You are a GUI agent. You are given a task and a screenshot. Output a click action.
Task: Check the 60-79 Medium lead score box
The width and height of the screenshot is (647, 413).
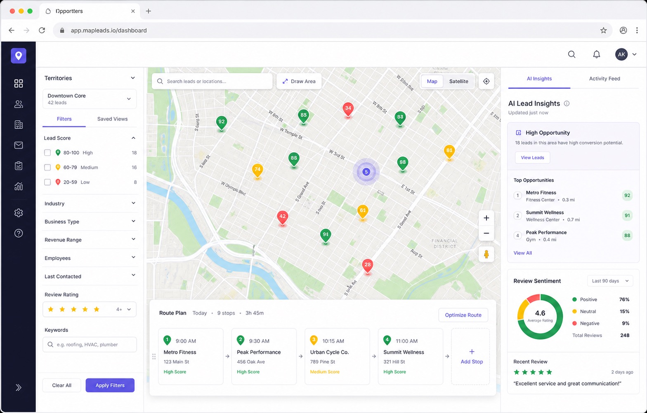pyautogui.click(x=47, y=168)
